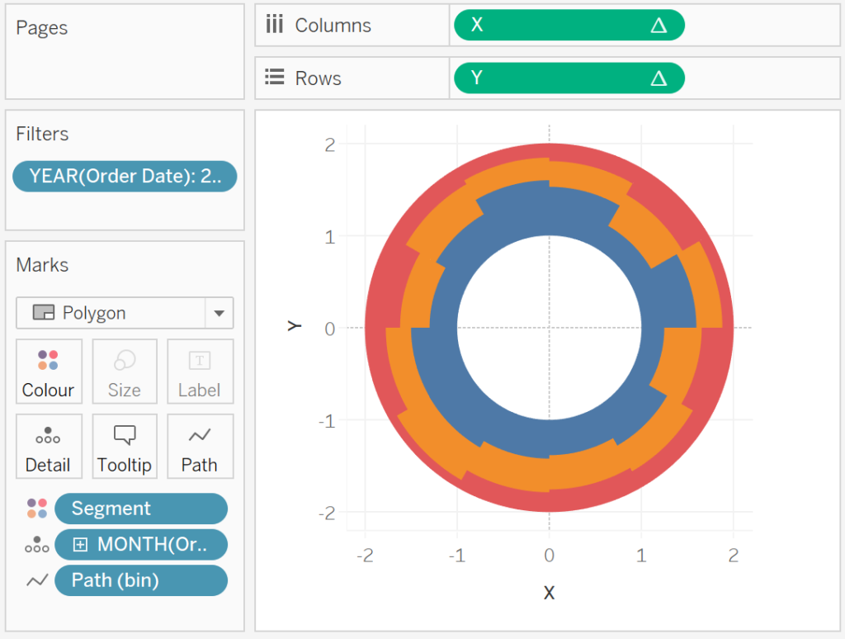Click the mark type dropdown arrow
The width and height of the screenshot is (845, 639).
coord(219,313)
